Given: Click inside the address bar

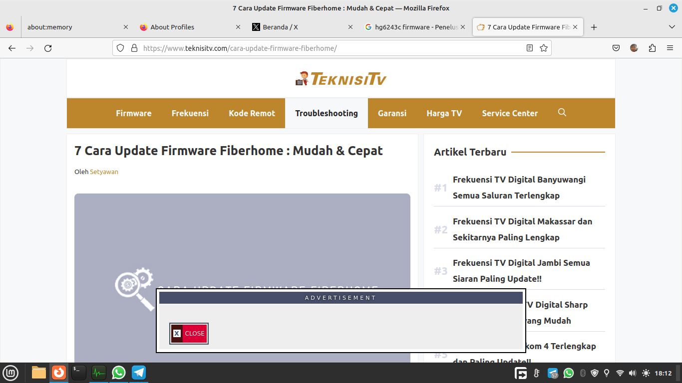Looking at the screenshot, I should [300, 48].
